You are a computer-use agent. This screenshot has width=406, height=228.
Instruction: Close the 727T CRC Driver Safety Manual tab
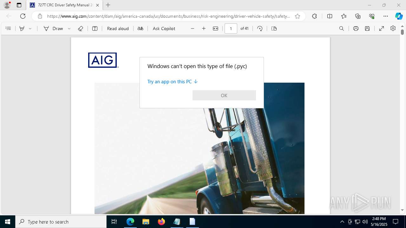[97, 5]
